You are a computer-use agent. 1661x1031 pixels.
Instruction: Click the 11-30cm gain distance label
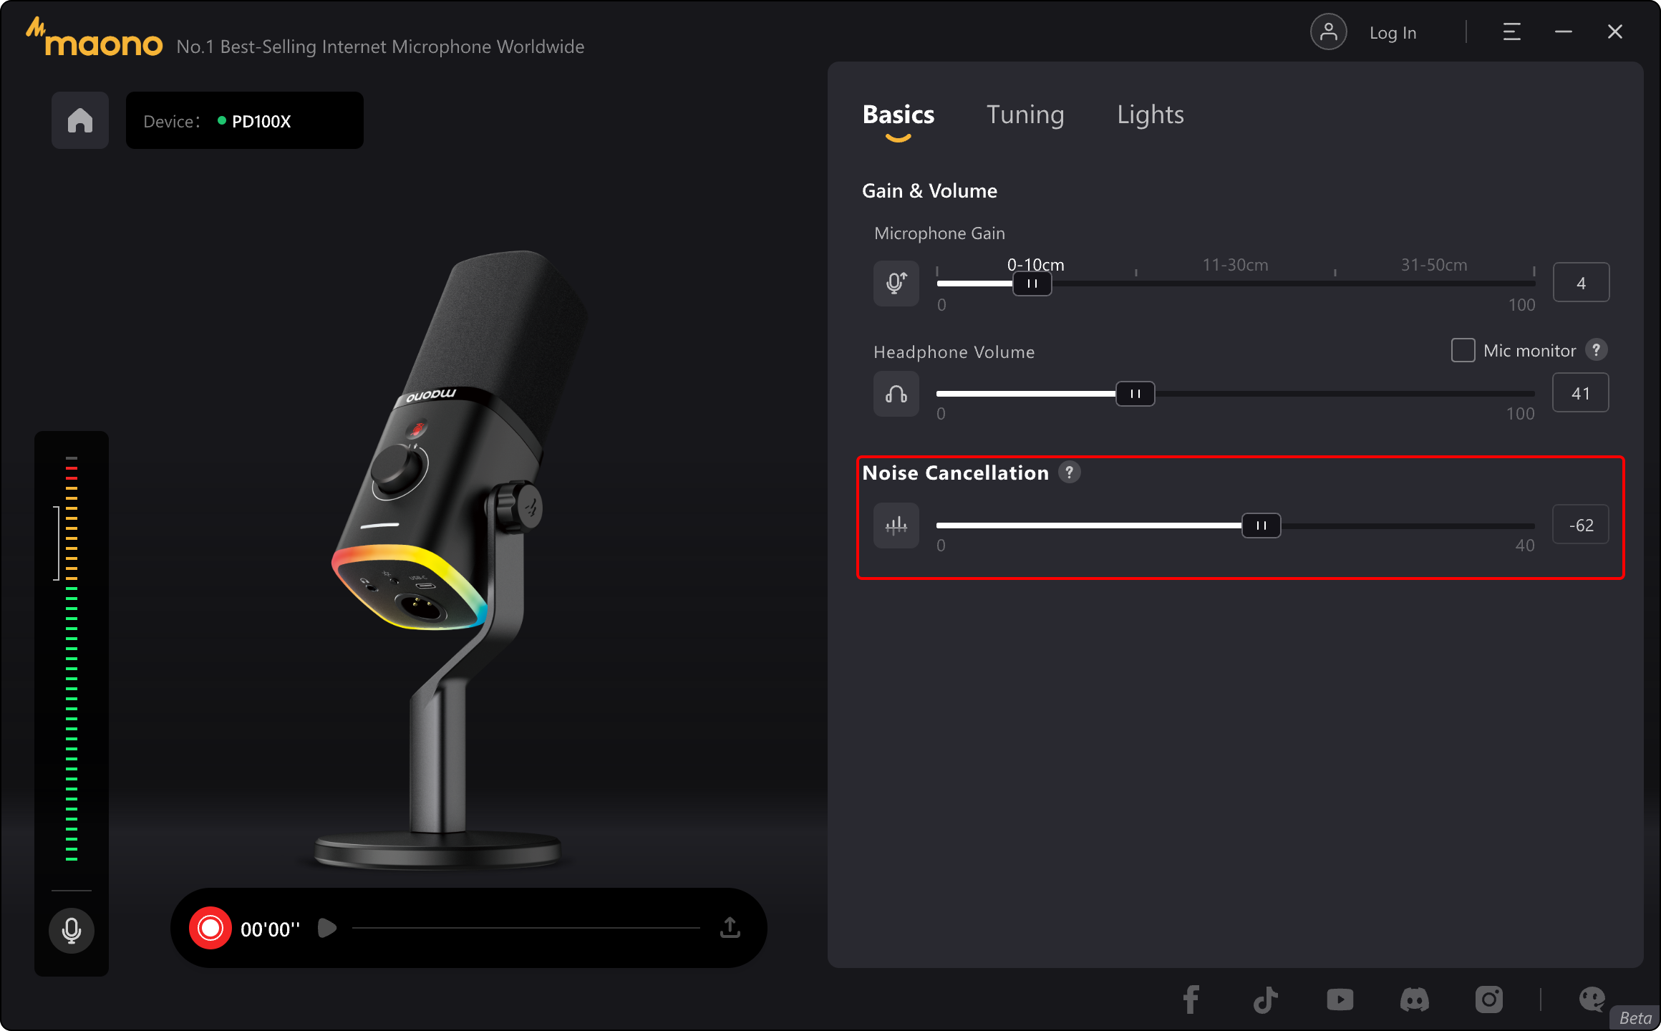1236,265
